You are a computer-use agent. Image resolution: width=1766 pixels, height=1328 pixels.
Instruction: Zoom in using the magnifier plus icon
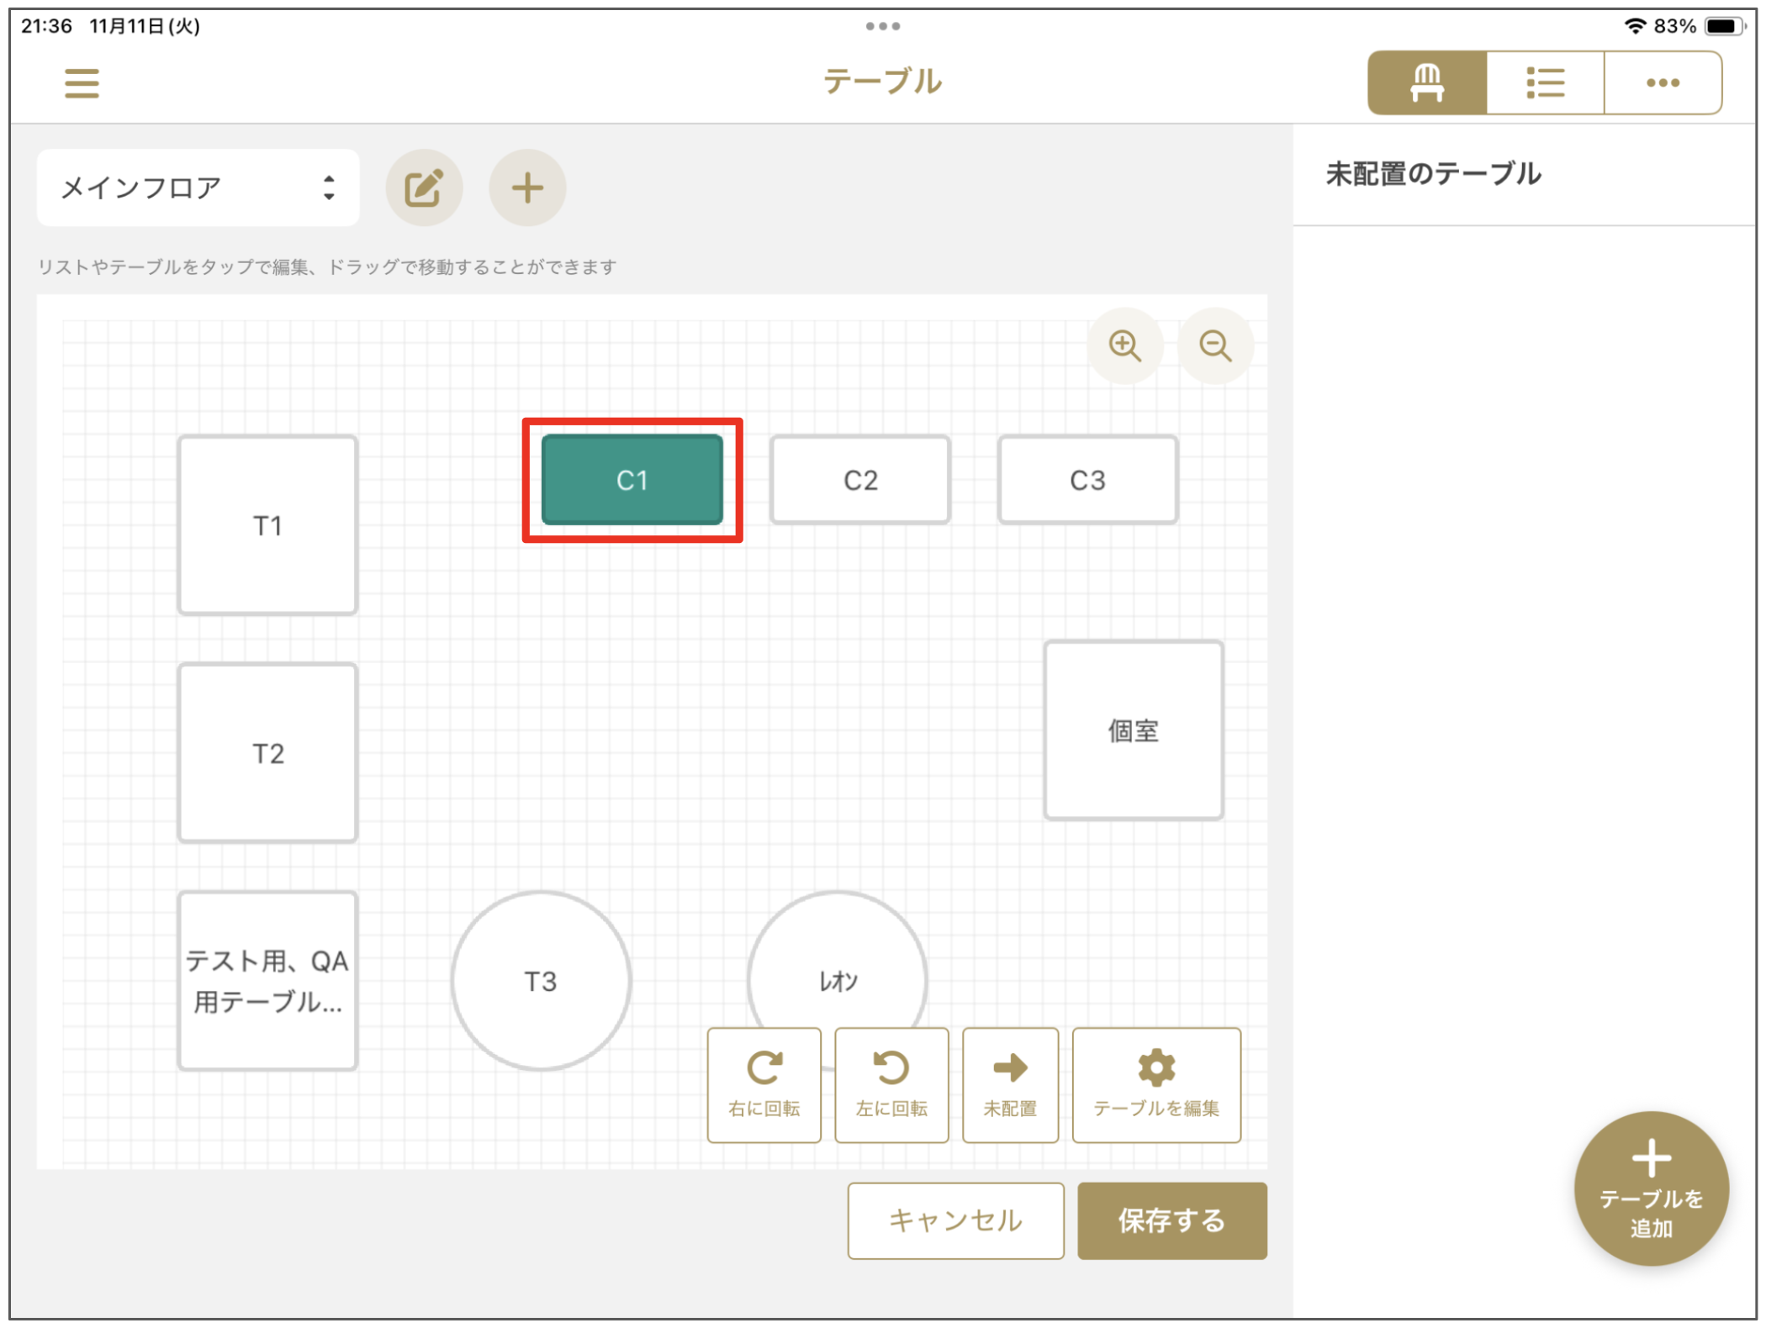point(1126,345)
